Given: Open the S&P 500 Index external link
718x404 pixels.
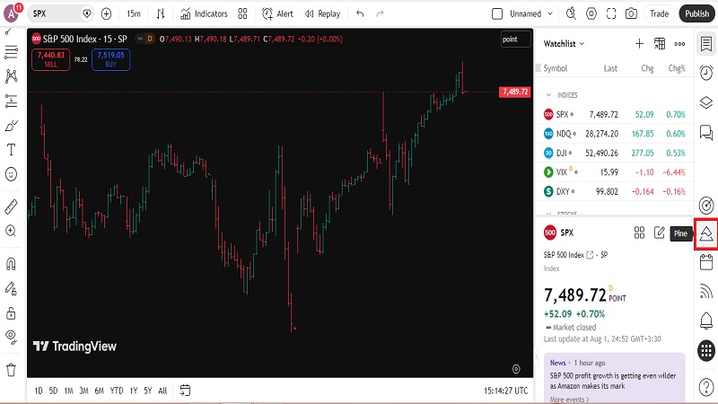Looking at the screenshot, I should tap(590, 255).
